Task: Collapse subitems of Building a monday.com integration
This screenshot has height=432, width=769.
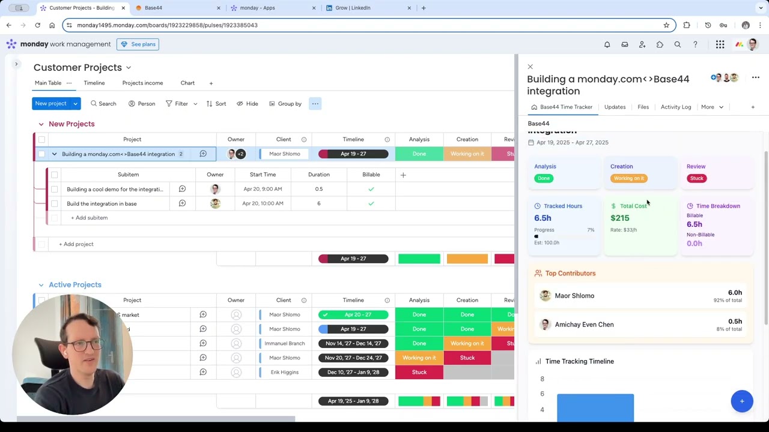Action: [54, 154]
